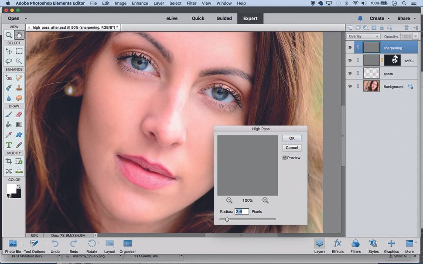Hide the spots layer
Viewport: 423px width, 264px height.
click(350, 74)
